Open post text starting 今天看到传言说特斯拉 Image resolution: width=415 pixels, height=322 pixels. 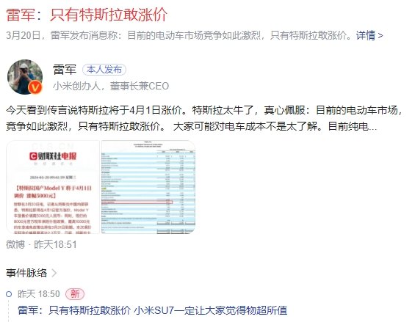click(203, 118)
